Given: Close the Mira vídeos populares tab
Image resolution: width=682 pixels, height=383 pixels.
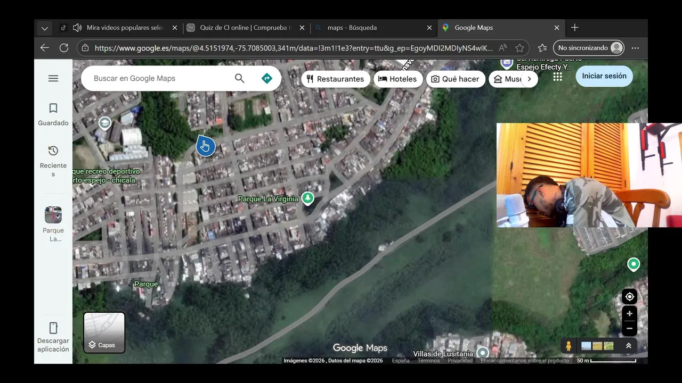Looking at the screenshot, I should pos(175,28).
